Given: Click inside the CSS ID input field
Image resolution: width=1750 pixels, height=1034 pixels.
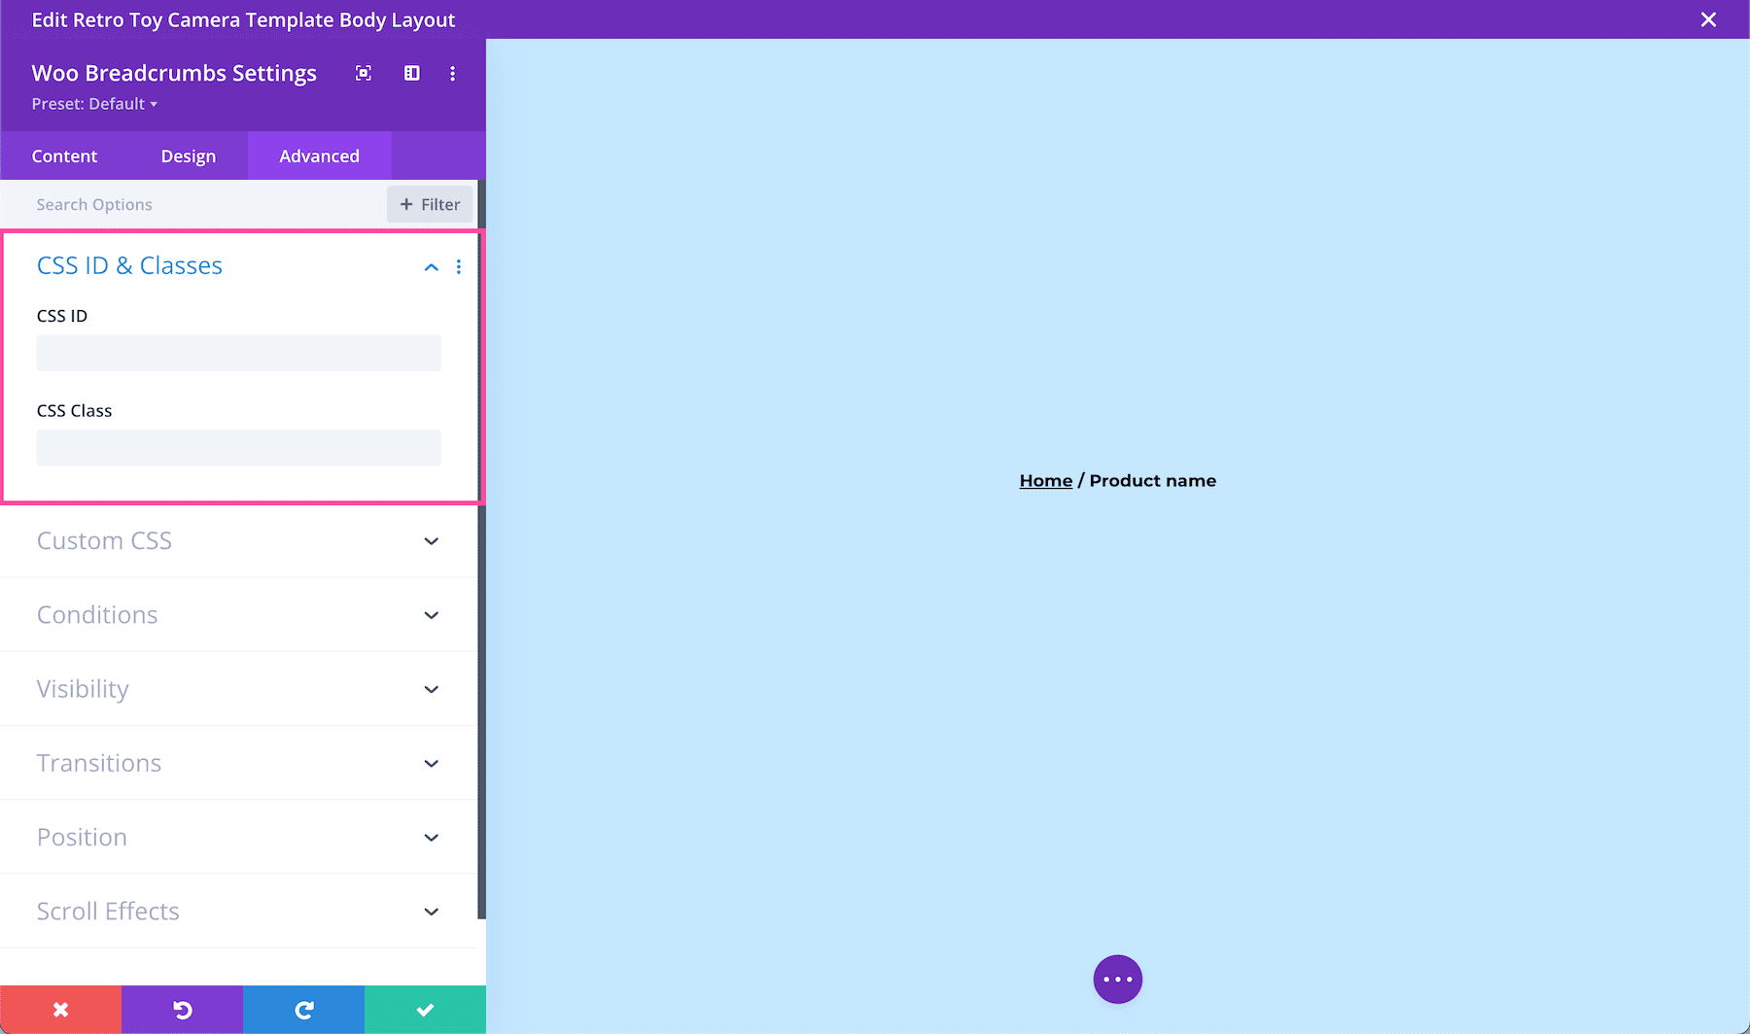Looking at the screenshot, I should pos(238,353).
